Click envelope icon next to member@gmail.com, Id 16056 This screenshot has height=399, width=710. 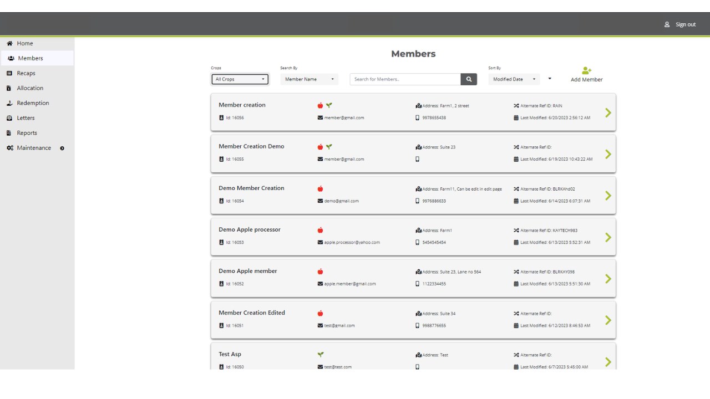click(320, 117)
